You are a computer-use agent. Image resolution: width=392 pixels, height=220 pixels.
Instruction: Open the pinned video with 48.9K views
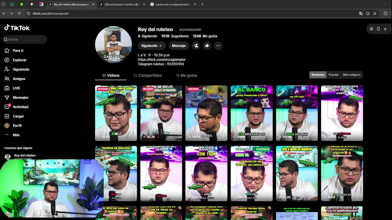206,113
